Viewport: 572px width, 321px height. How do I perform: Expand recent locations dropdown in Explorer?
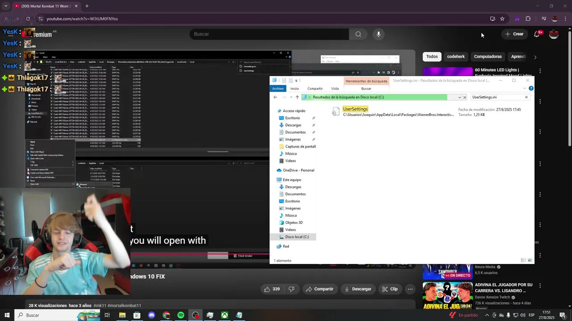pos(291,97)
